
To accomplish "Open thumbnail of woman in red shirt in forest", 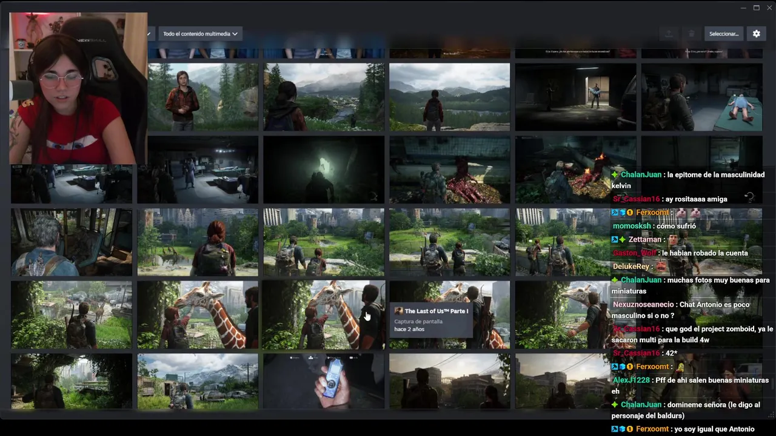I will click(x=203, y=97).
